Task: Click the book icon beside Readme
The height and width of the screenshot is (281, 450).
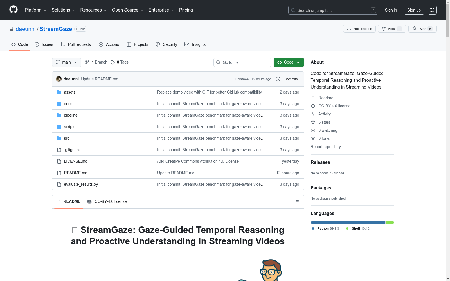Action: point(313,98)
